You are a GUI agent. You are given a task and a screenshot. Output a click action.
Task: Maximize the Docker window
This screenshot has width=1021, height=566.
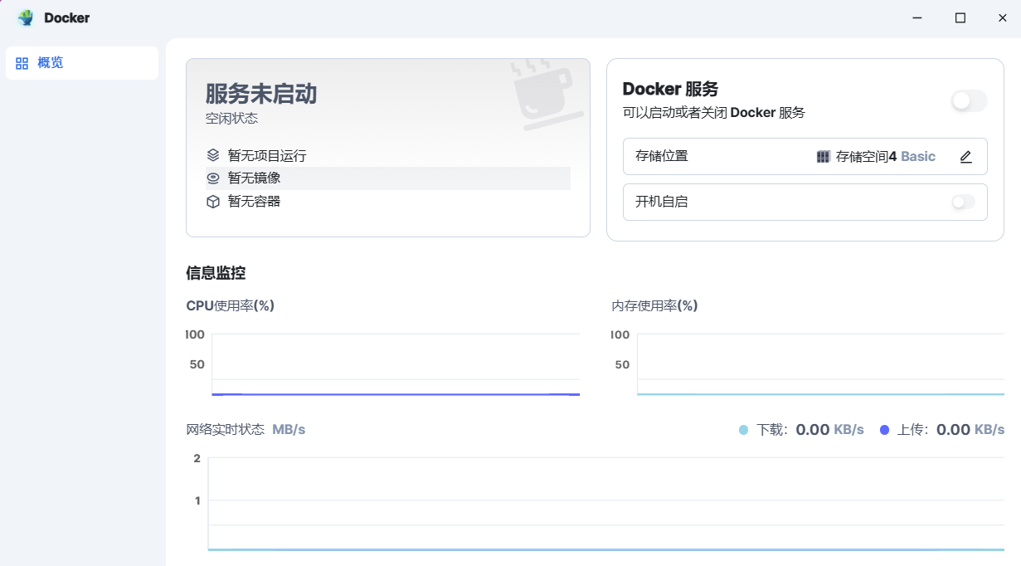[x=960, y=17]
